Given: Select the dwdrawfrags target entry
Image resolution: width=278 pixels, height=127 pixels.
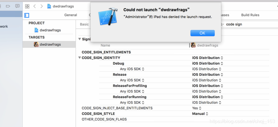Looking at the screenshot, I should (x=50, y=44).
